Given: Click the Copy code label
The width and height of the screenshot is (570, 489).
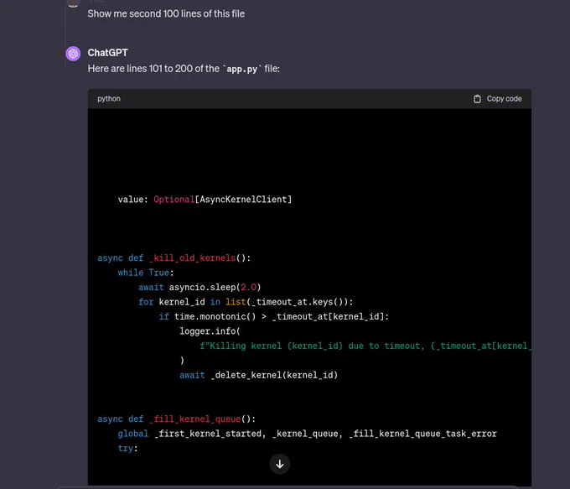Looking at the screenshot, I should [504, 99].
